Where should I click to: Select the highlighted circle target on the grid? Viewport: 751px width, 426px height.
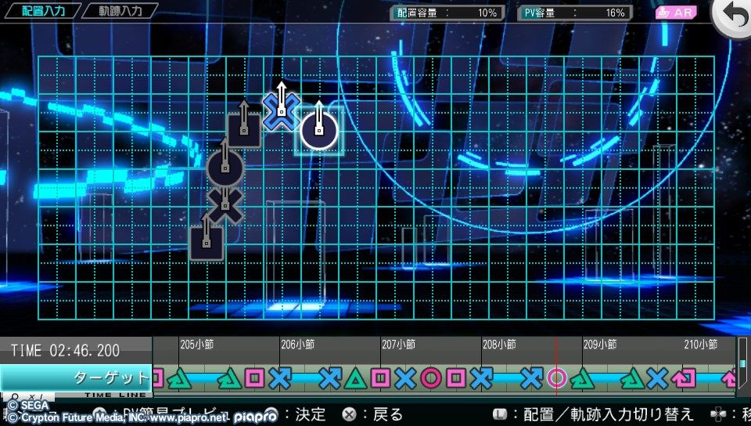pos(319,130)
